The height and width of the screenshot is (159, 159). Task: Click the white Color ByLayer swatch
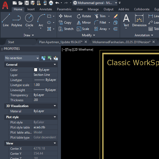click(36, 70)
